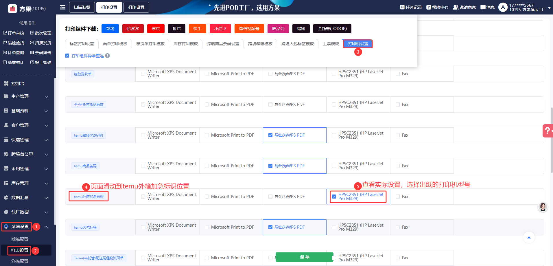Click the temu大包标签 row label
The image size is (553, 266).
[x=85, y=227]
